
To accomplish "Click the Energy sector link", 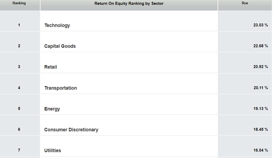I will 52,109.
